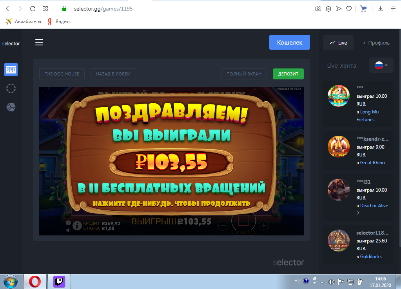Toggle the game sound speaker icon

tap(68, 230)
